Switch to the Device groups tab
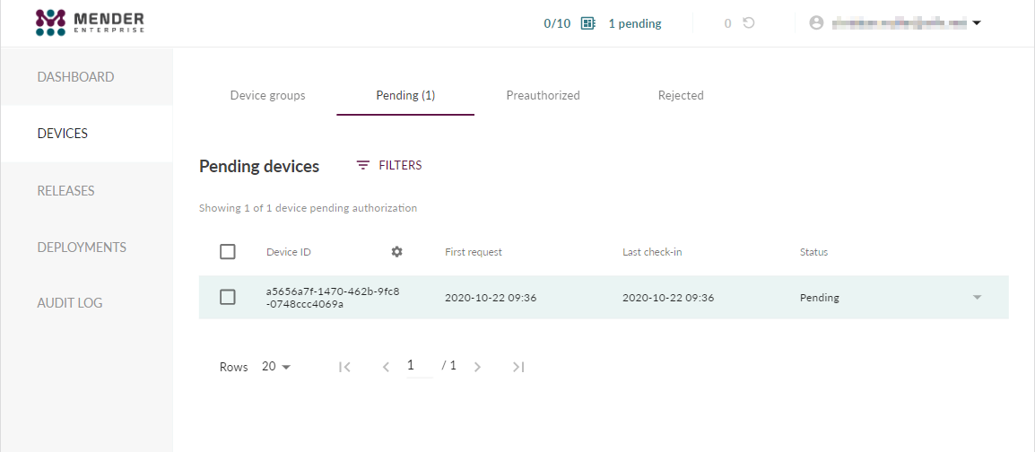1035x452 pixels. (x=267, y=95)
